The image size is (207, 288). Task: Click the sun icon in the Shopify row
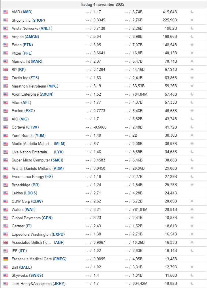[192, 20]
